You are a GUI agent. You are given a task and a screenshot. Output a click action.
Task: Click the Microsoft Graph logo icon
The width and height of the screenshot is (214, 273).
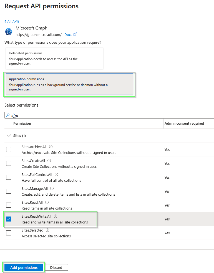9,31
